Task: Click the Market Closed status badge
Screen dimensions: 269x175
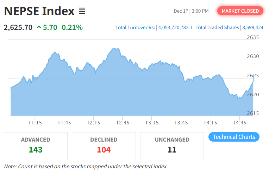Action: tap(240, 11)
